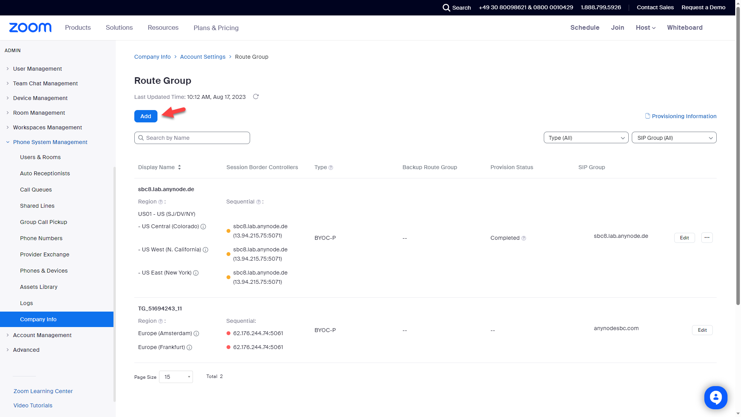Click the Search magnifier icon in top bar
This screenshot has width=741, height=417.
446,8
